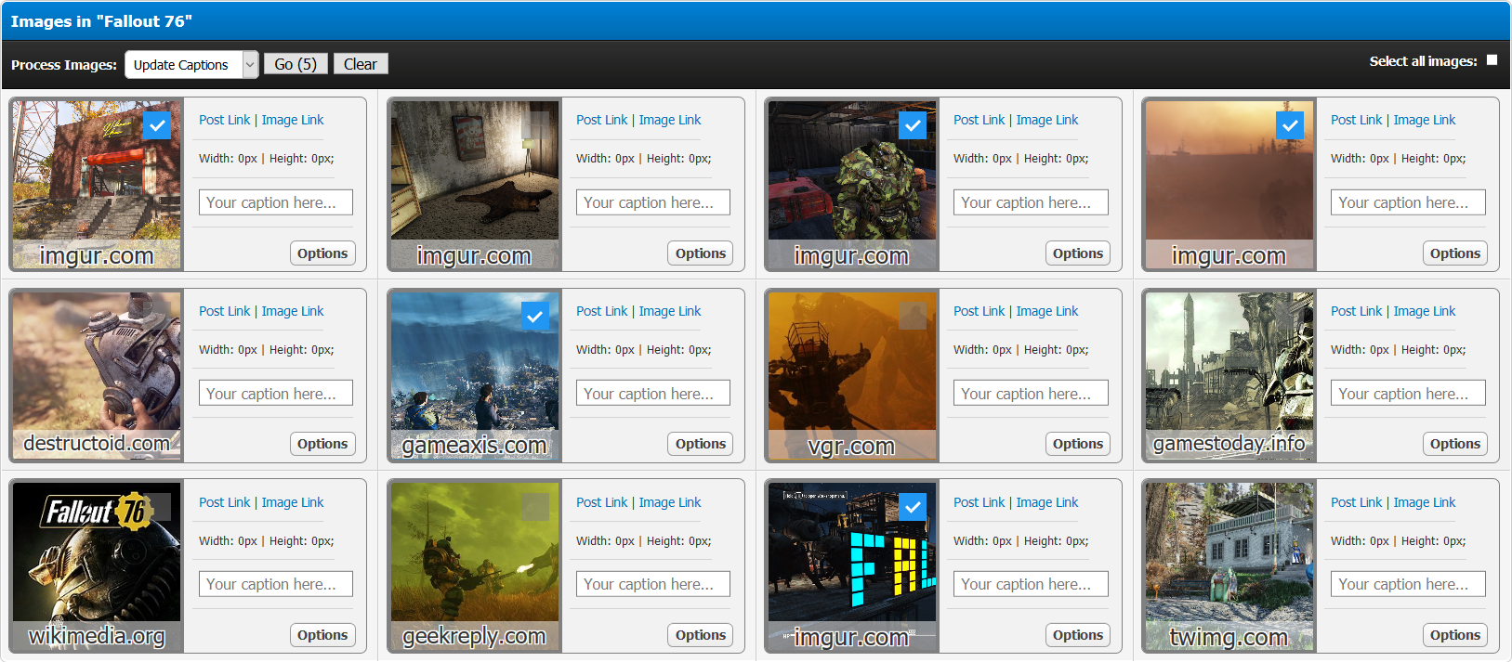
Task: Check the vgr.com image checkbox
Action: point(913,317)
